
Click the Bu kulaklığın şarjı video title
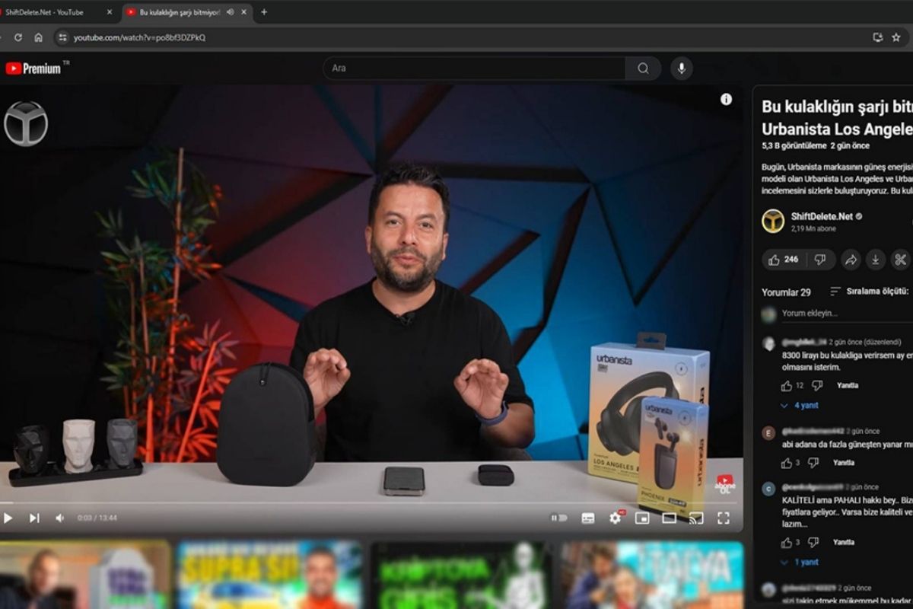[837, 117]
